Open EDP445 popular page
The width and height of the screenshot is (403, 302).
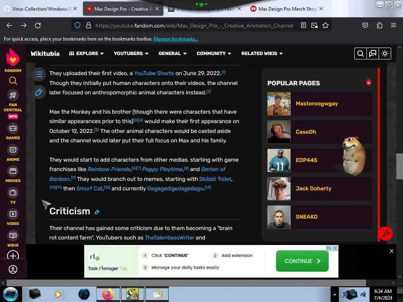[x=320, y=160]
